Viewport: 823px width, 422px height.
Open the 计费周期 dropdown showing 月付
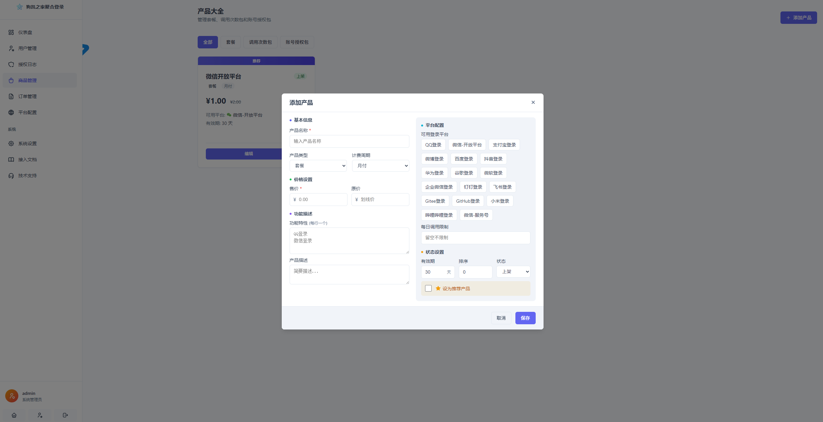click(381, 166)
